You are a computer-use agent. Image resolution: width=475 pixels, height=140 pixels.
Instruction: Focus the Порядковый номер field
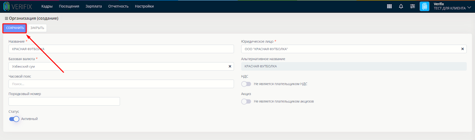[x=64, y=101]
